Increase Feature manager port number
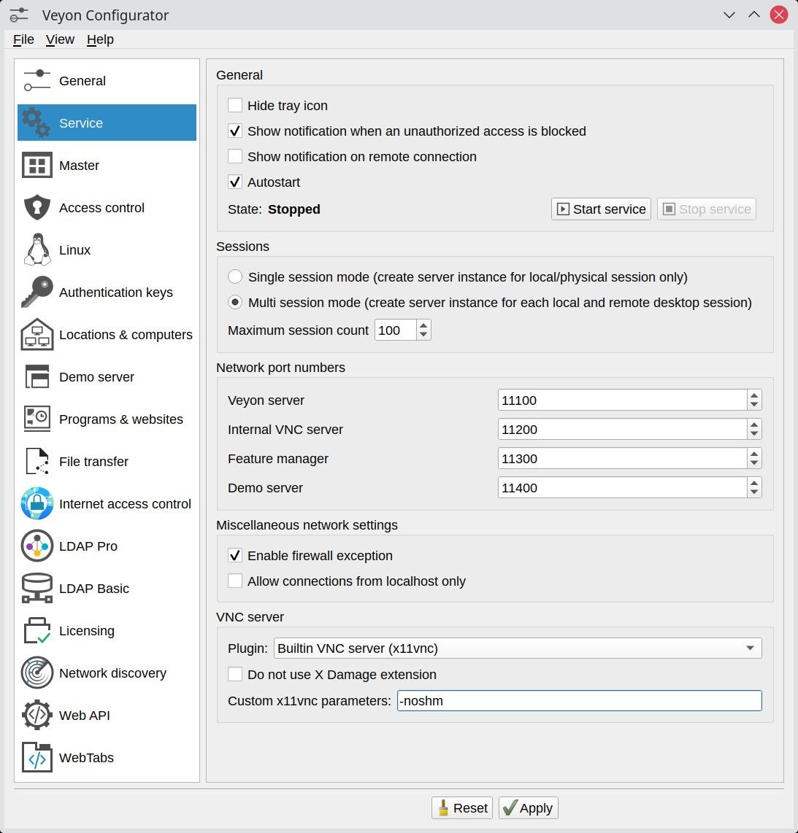This screenshot has width=798, height=833. [x=754, y=454]
